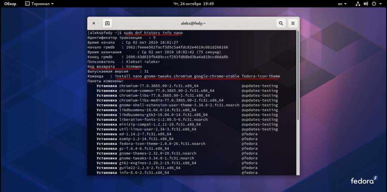The width and height of the screenshot is (387, 192).
Task: Click the Начало rpmdb hash line
Action: click(x=158, y=47)
